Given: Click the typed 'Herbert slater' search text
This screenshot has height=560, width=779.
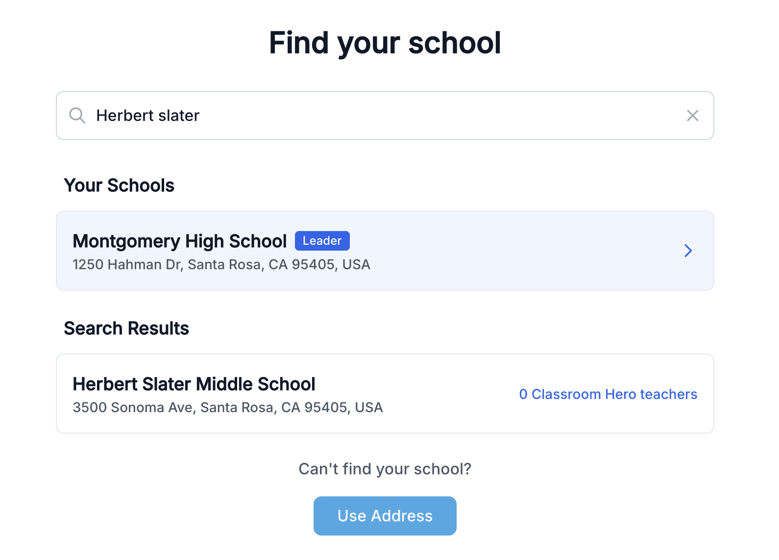Looking at the screenshot, I should tap(148, 116).
